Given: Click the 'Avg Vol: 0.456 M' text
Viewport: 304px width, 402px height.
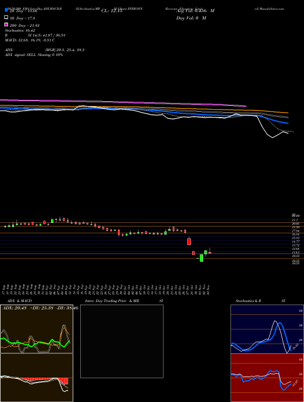Looking at the screenshot, I should click(x=195, y=11).
